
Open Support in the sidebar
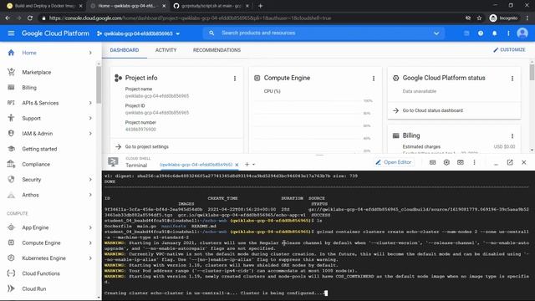[x=32, y=118]
